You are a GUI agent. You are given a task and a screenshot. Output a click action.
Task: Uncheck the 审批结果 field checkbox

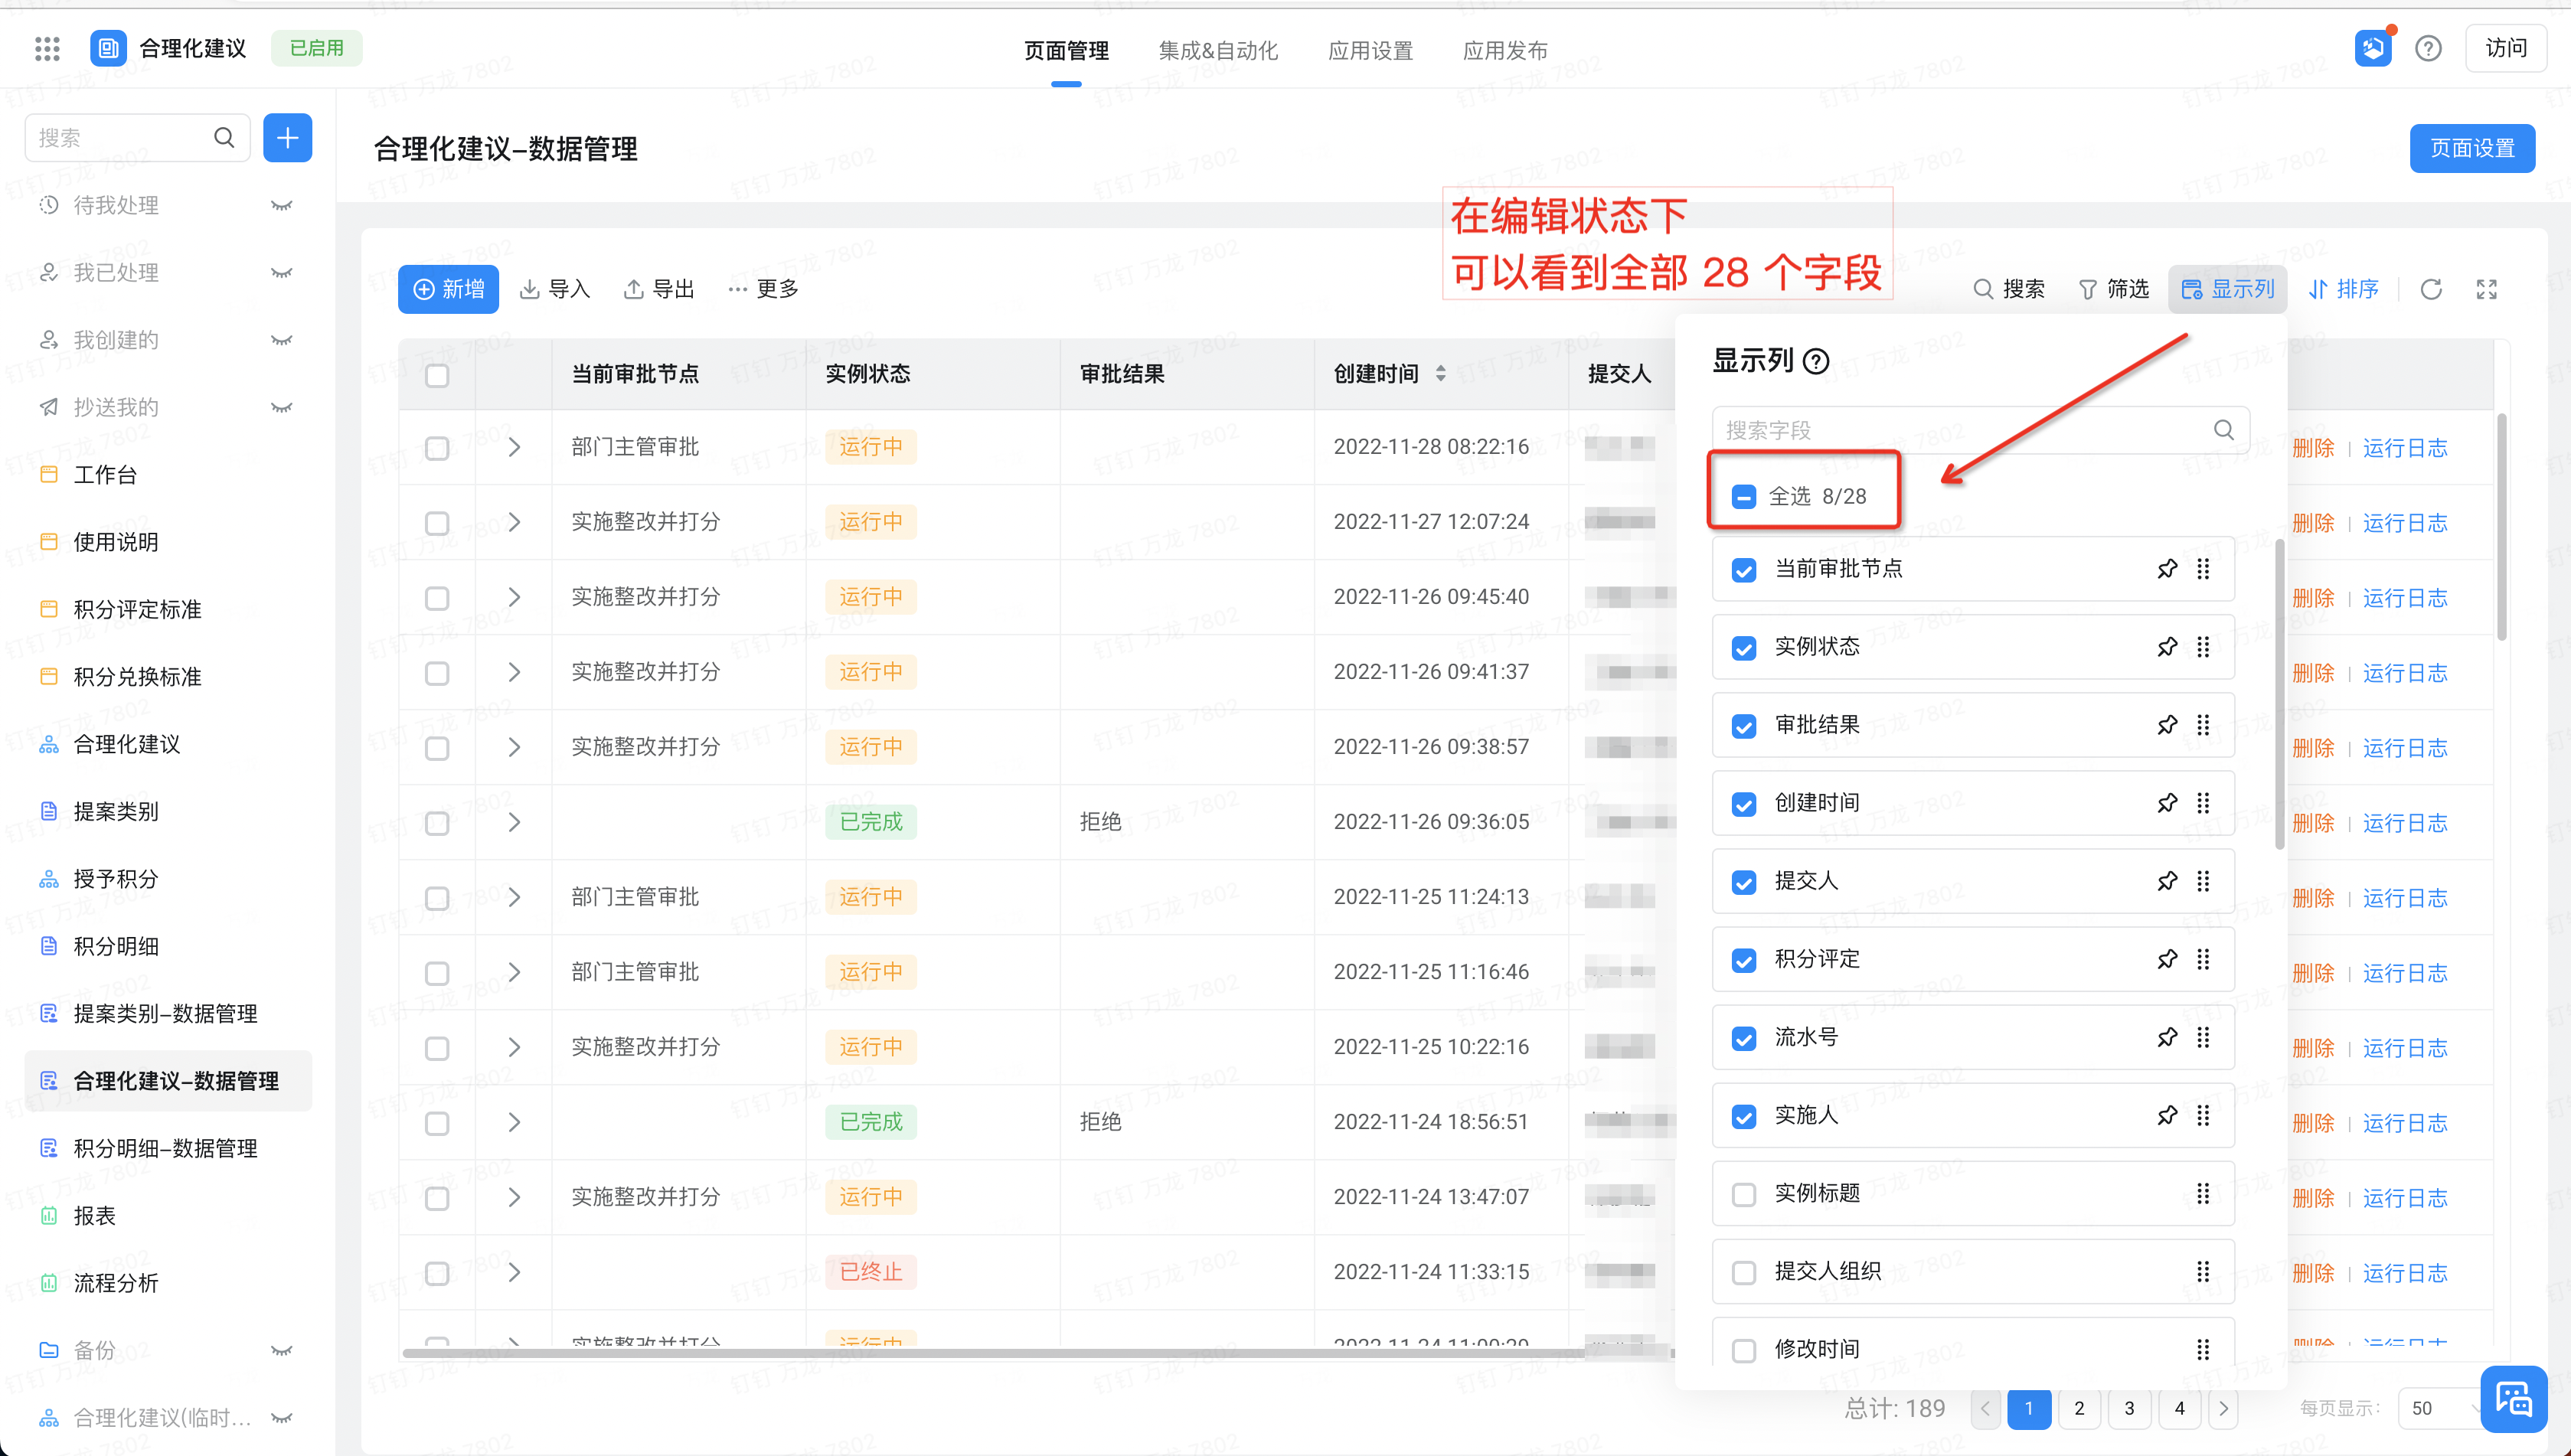pos(1743,726)
